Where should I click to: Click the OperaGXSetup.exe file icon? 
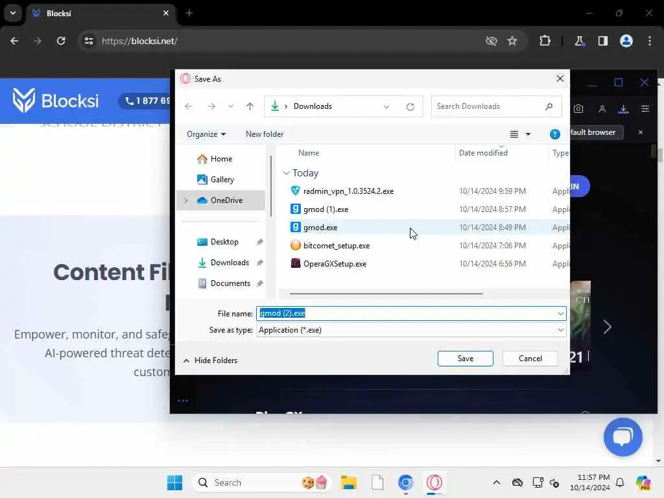point(296,263)
